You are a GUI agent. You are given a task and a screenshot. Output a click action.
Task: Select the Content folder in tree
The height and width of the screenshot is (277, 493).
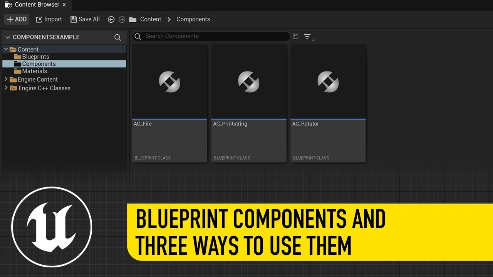click(x=64, y=49)
